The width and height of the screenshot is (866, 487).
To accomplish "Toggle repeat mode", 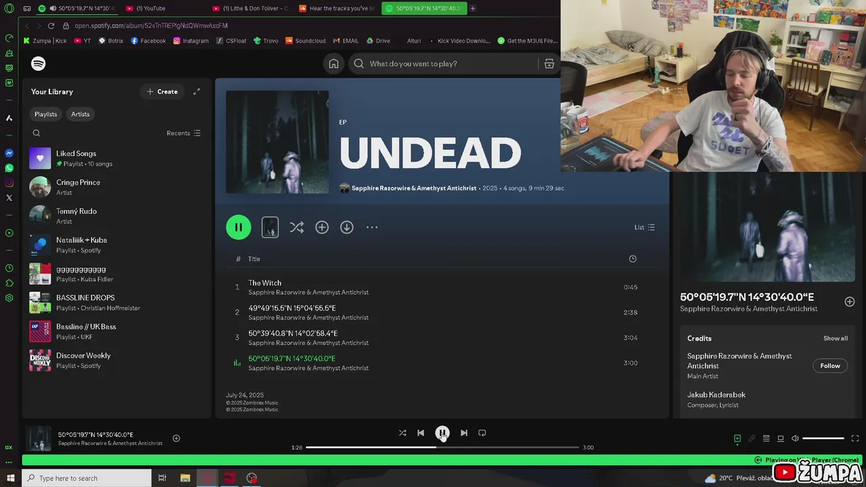I will pyautogui.click(x=482, y=433).
